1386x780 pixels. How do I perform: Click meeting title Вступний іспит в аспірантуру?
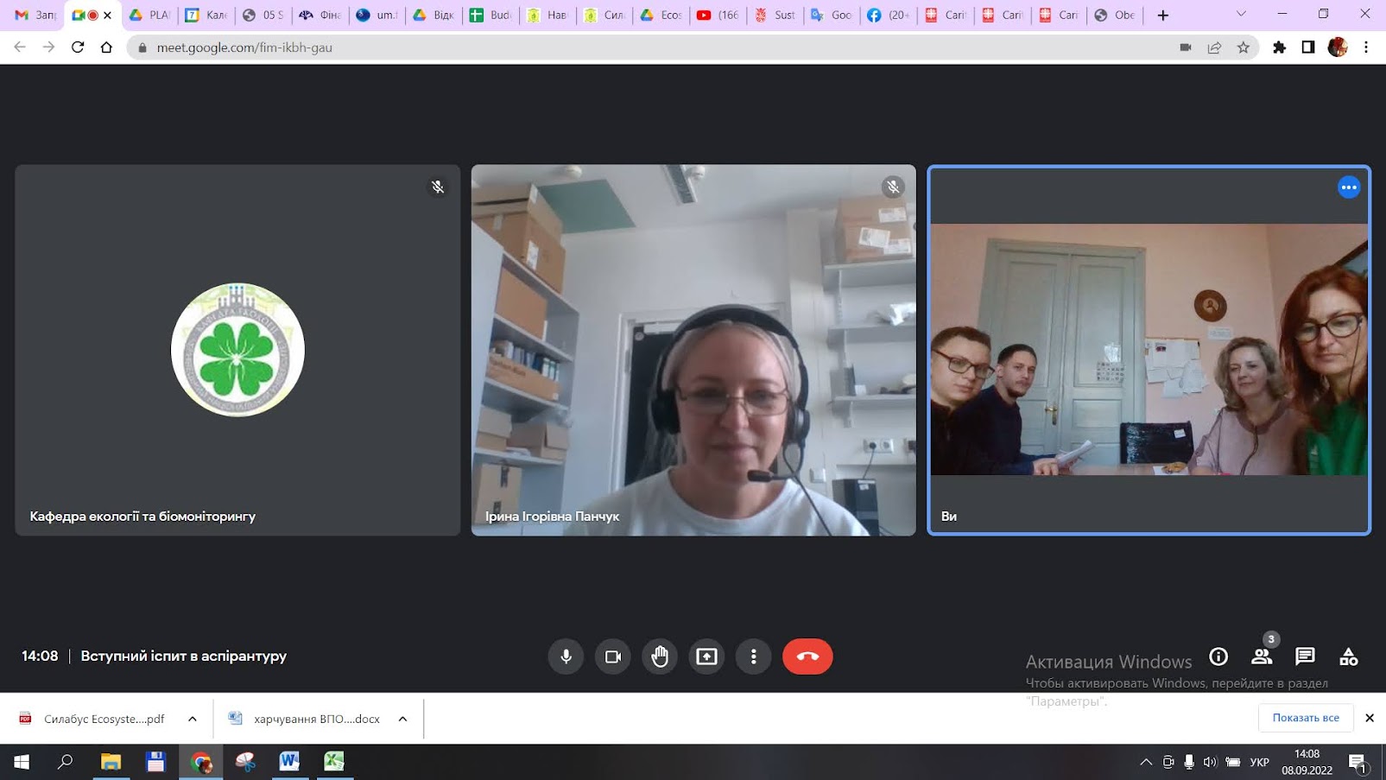pos(184,656)
